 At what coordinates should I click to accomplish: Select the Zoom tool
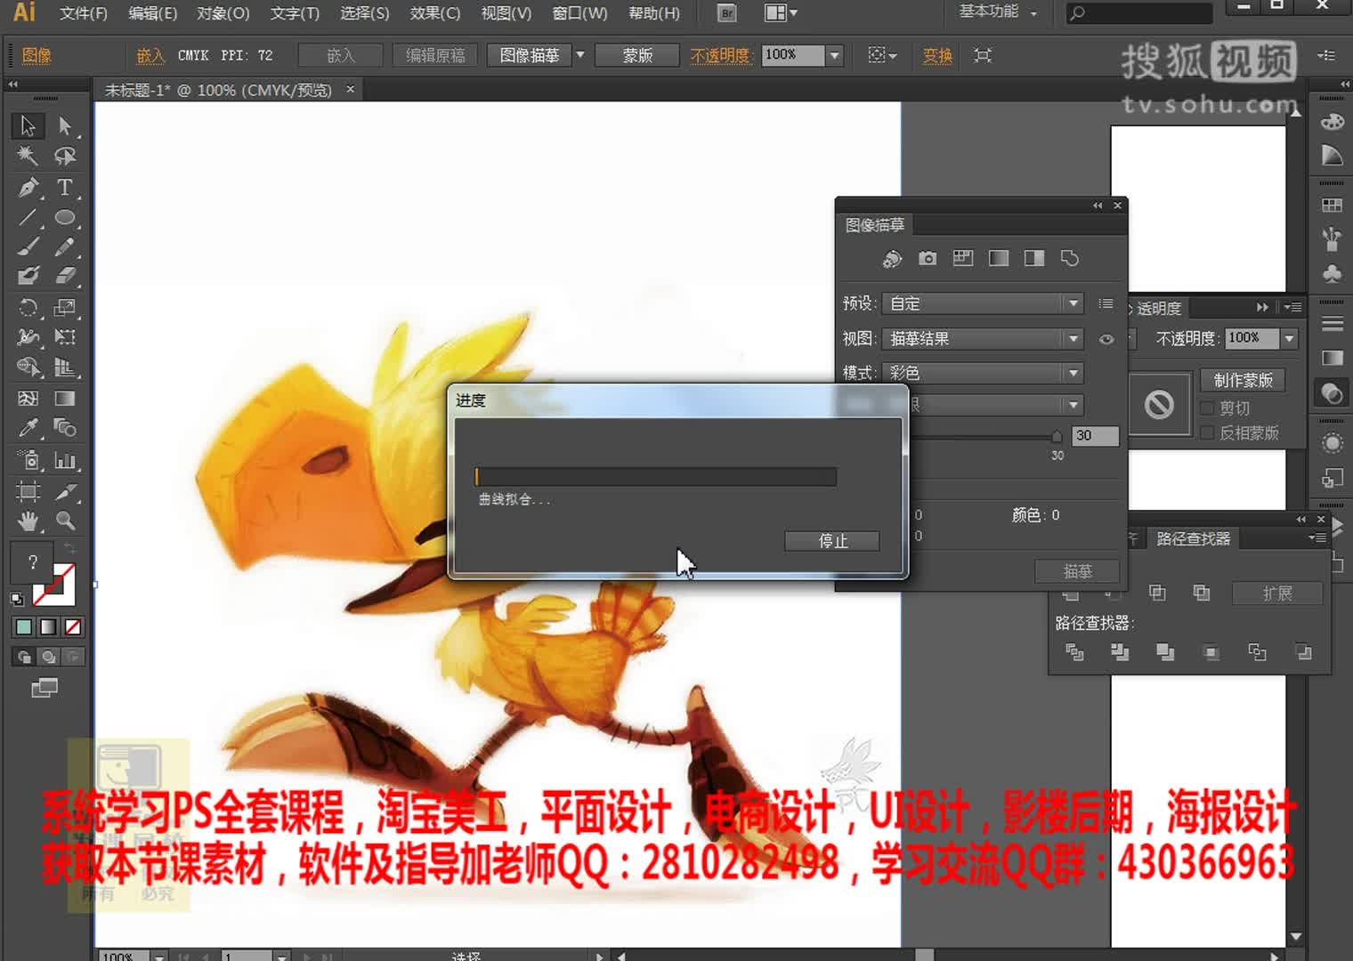65,521
